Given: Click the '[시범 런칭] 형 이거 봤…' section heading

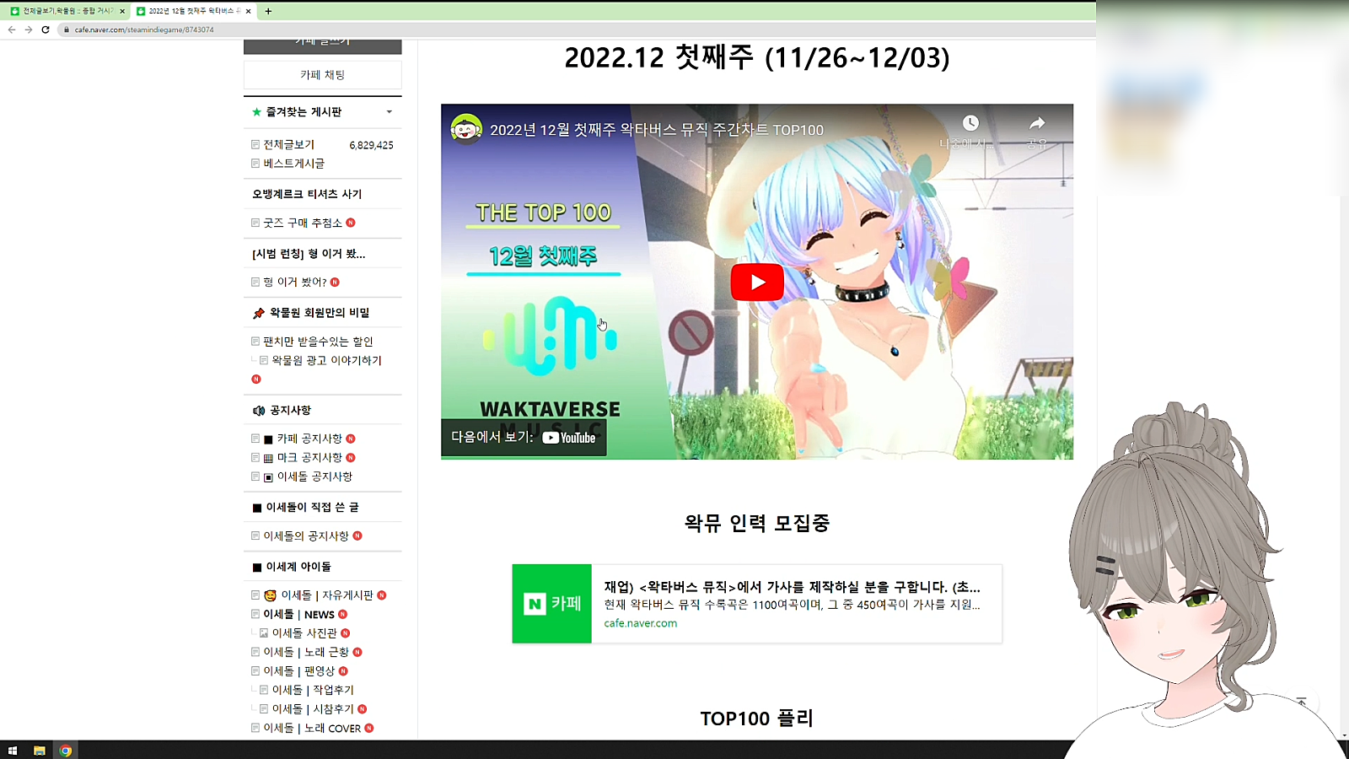Looking at the screenshot, I should click(309, 254).
